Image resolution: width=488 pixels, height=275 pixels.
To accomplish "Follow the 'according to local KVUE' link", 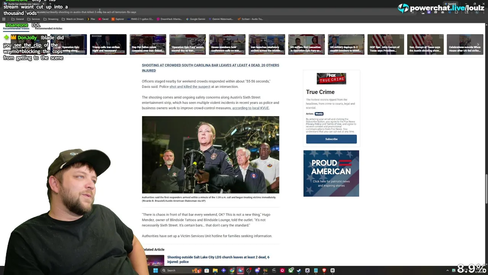I will click(250, 108).
